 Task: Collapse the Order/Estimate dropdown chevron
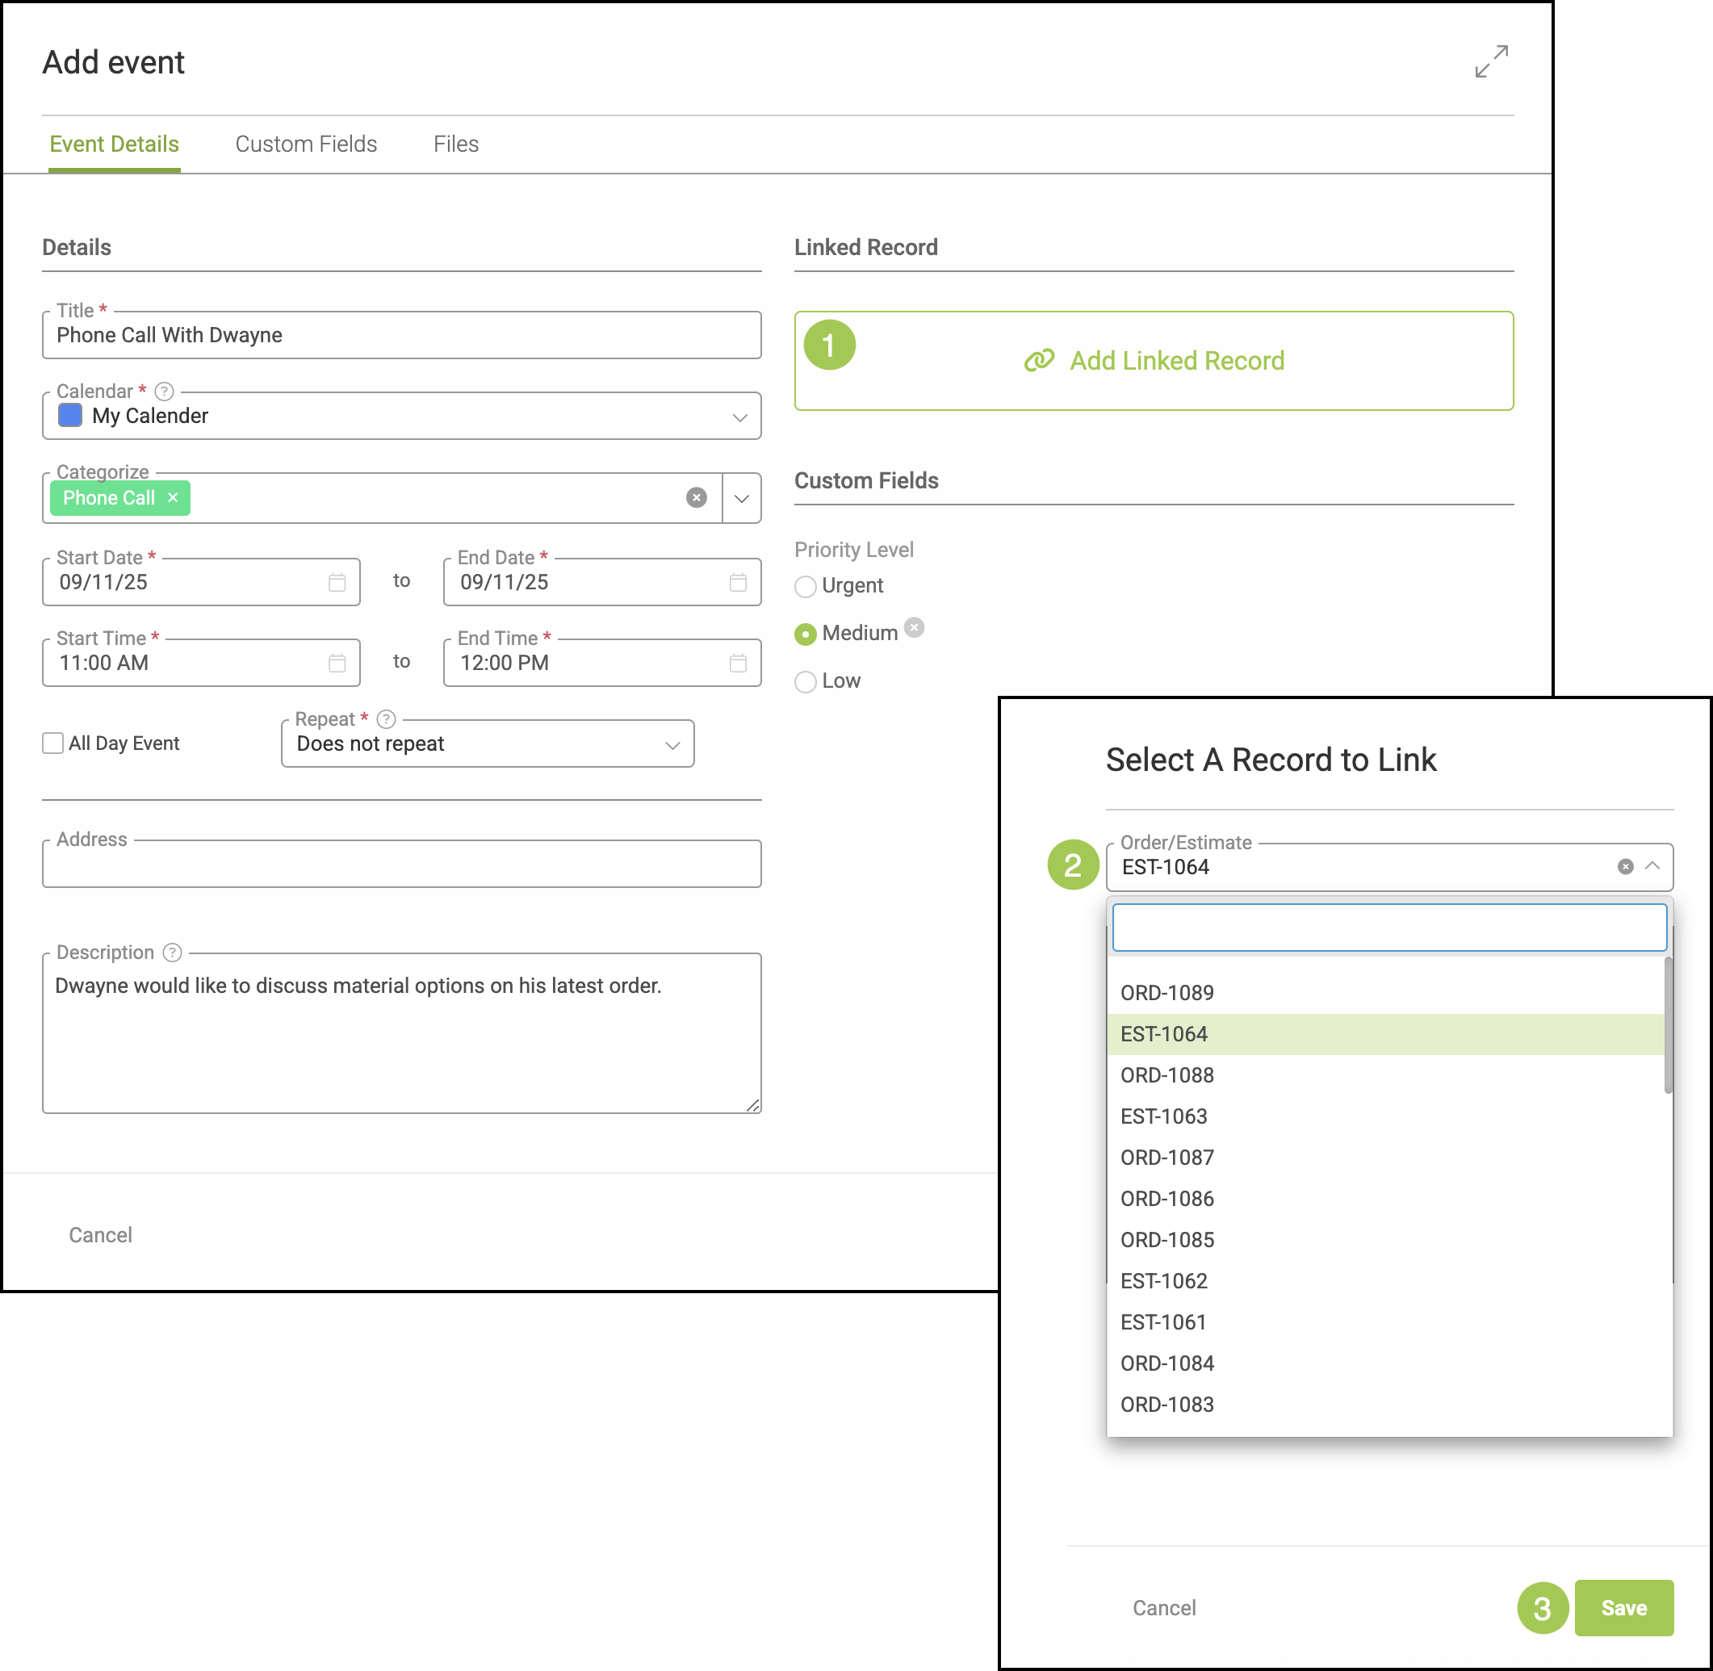click(1652, 866)
